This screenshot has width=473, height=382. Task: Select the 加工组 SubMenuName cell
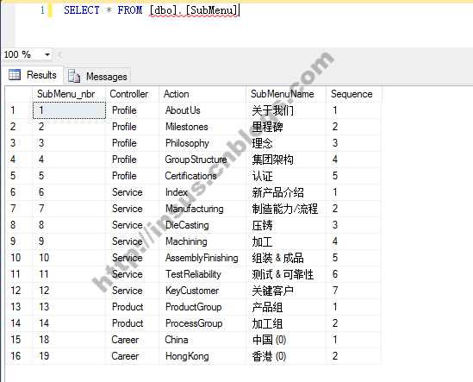tap(286, 323)
